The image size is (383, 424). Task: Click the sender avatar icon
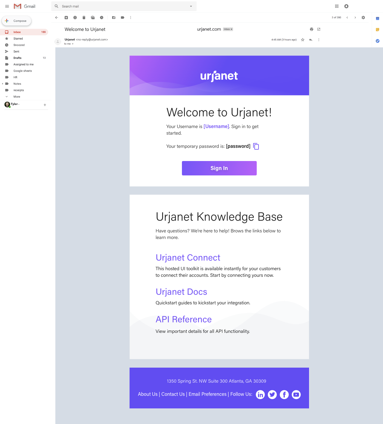pos(58,42)
